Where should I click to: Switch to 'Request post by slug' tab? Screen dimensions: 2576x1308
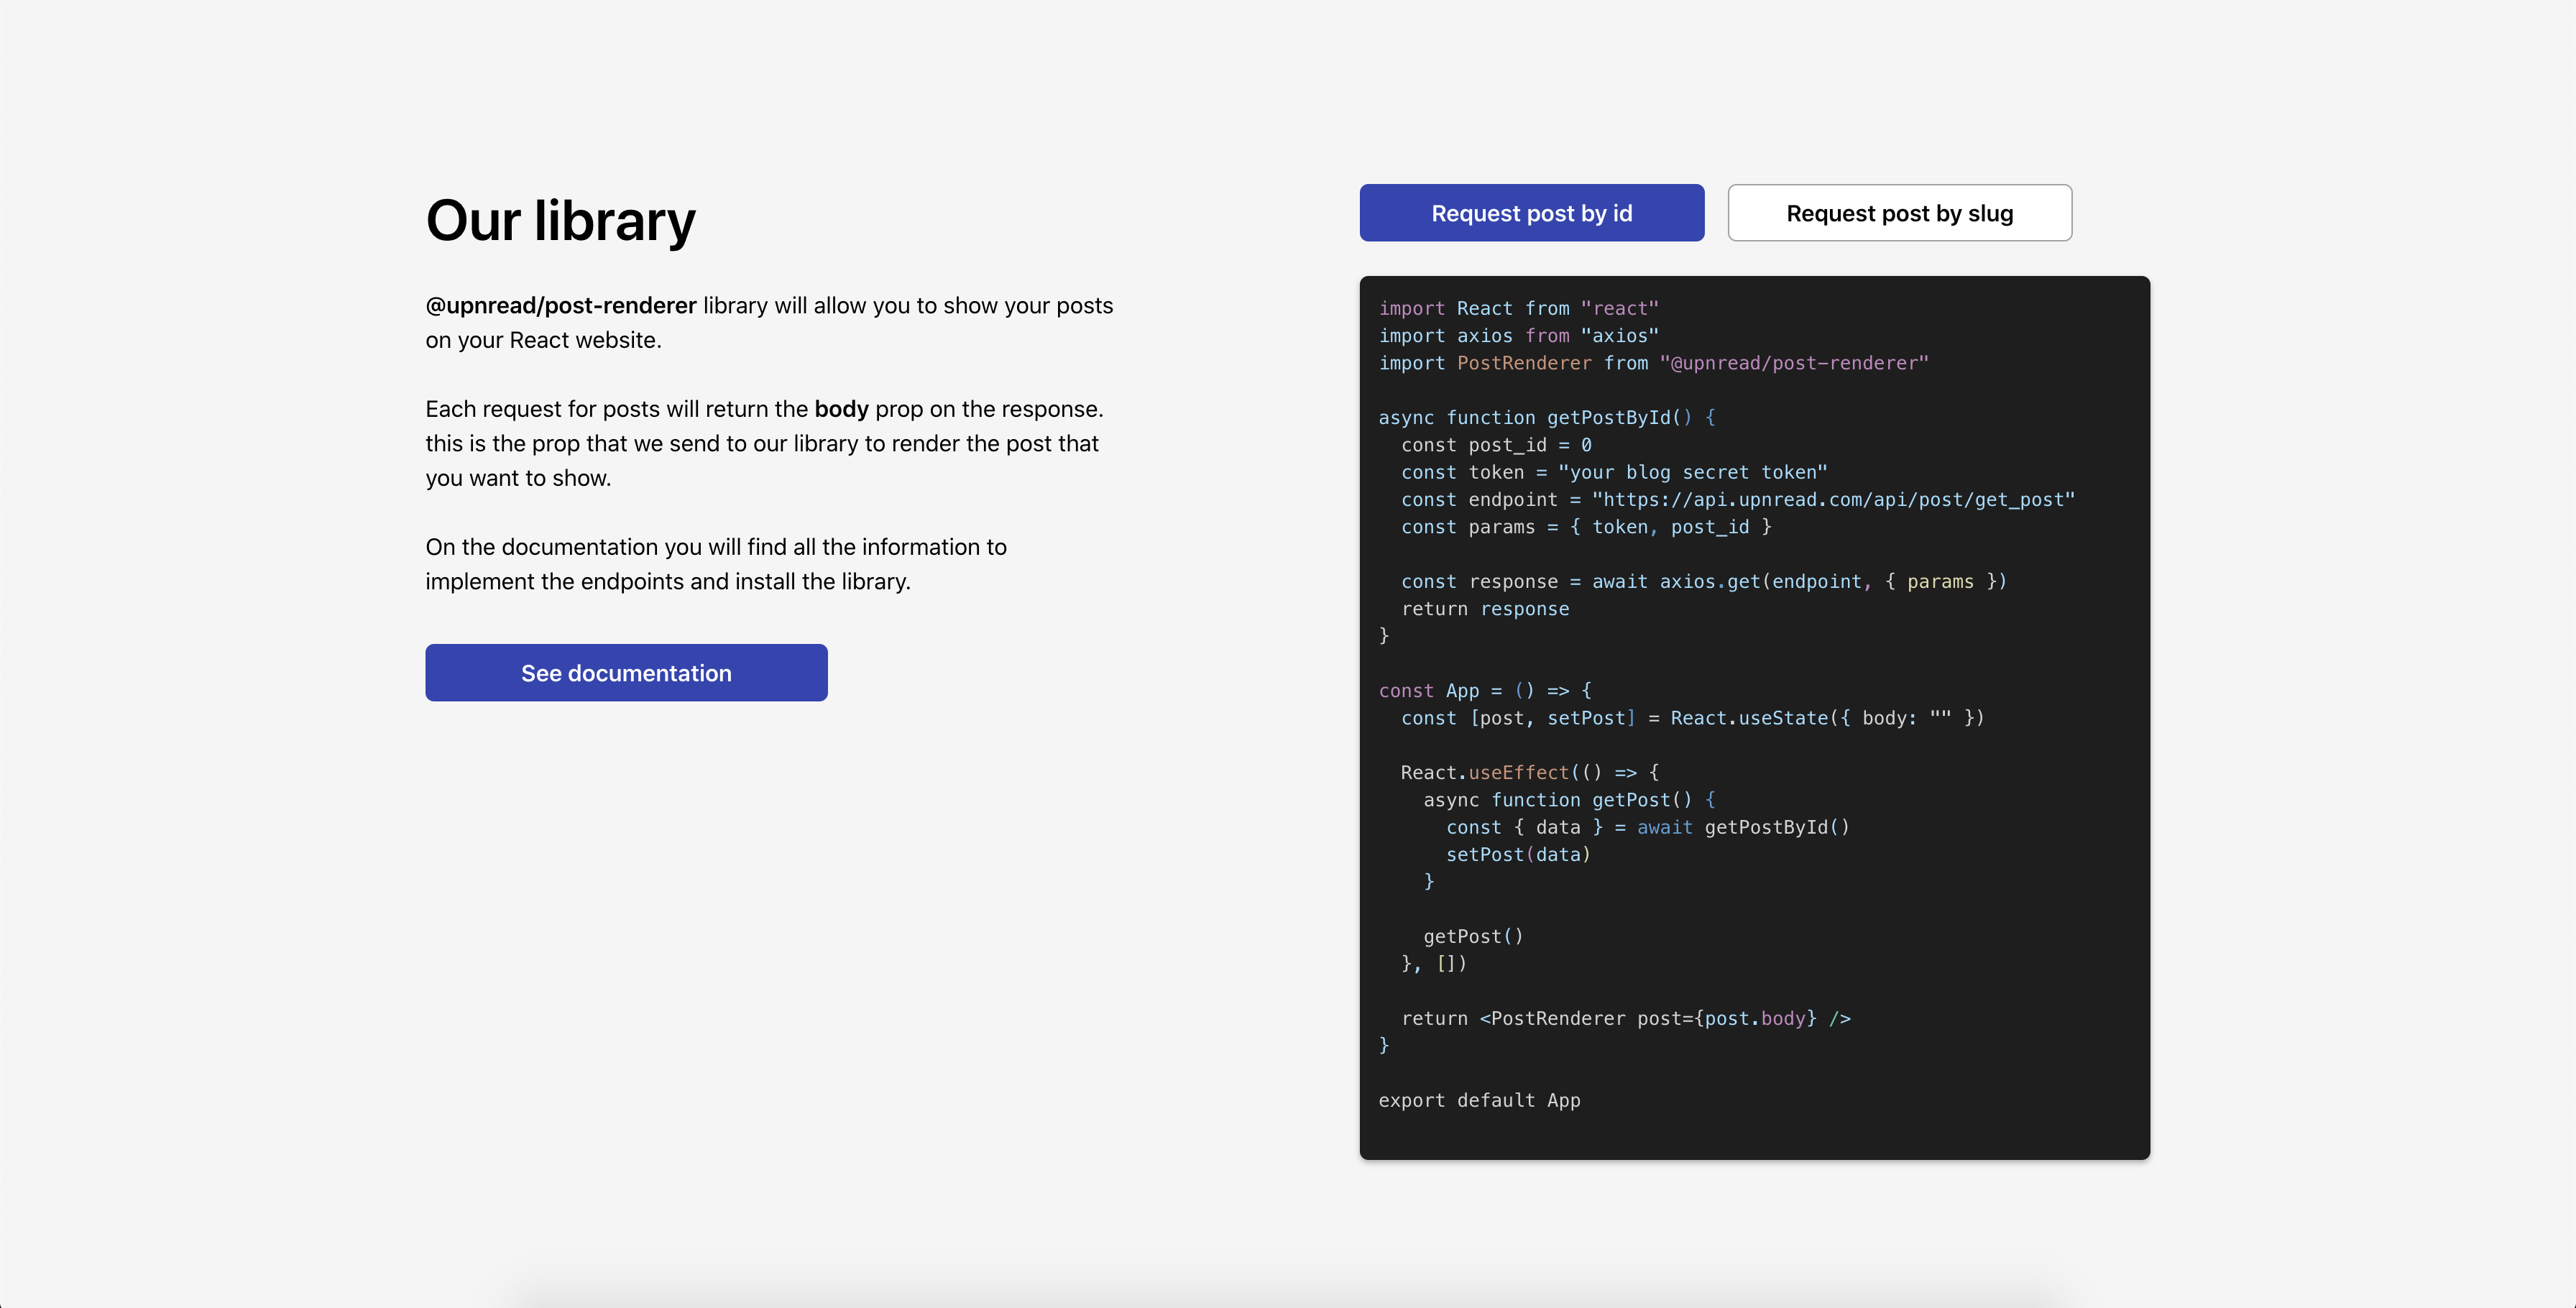click(x=1899, y=213)
